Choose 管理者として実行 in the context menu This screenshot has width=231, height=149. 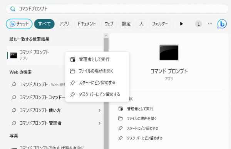(97, 59)
